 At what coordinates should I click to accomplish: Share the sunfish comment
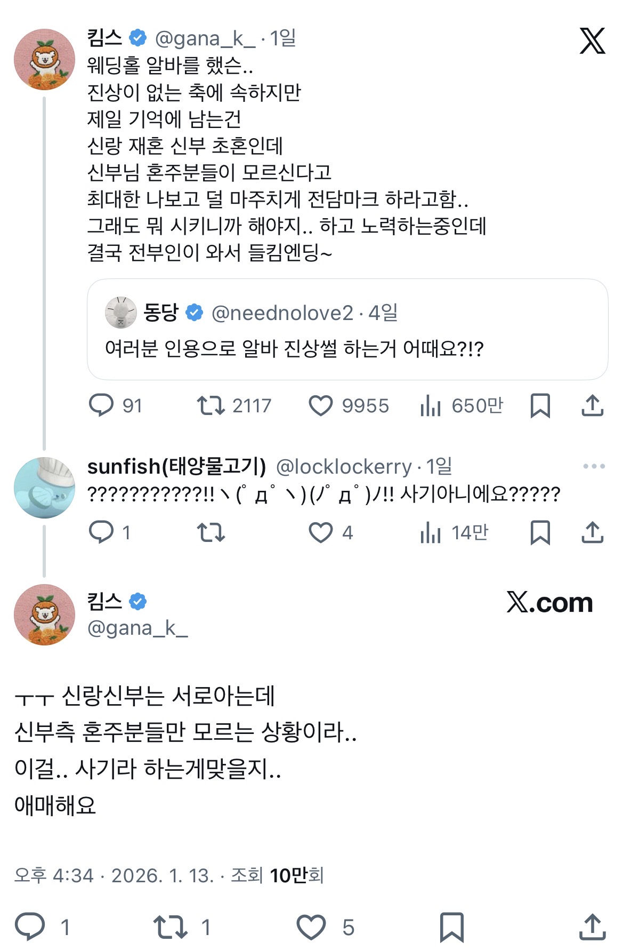[592, 532]
